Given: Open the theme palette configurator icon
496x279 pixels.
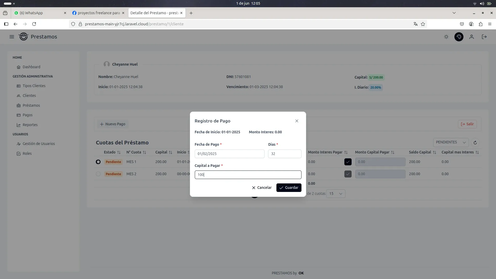Looking at the screenshot, I should 459,37.
